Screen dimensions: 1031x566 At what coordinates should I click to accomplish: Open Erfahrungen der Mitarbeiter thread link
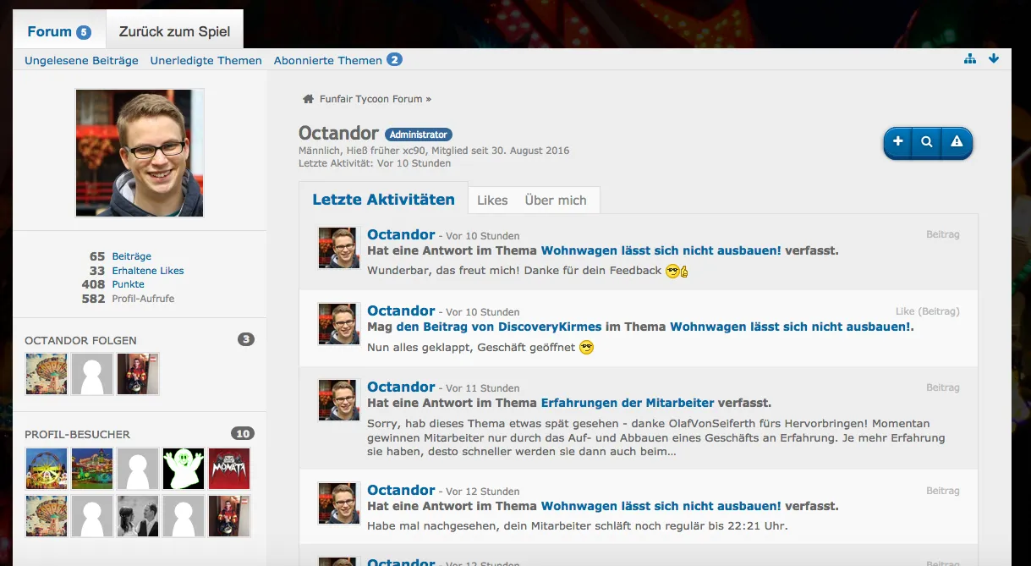628,403
